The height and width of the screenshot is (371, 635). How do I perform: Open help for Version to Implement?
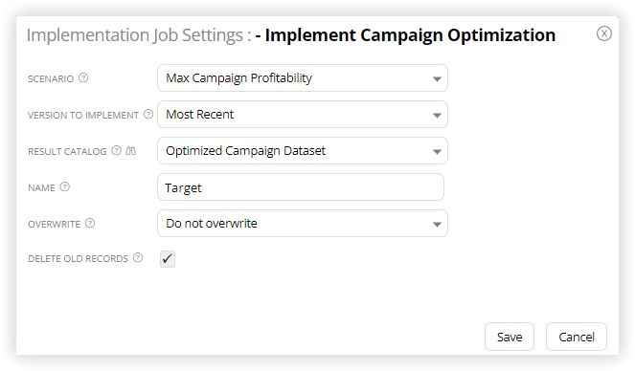coord(148,114)
